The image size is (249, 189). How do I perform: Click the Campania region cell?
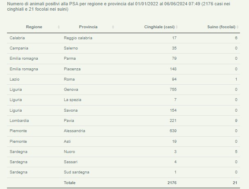[18, 48]
